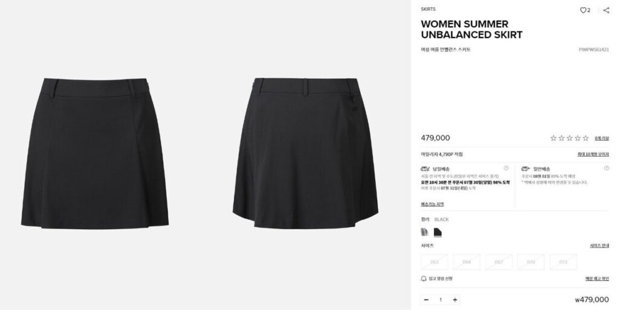Choose the gray striped color swatch
The height and width of the screenshot is (310, 619).
(x=425, y=232)
